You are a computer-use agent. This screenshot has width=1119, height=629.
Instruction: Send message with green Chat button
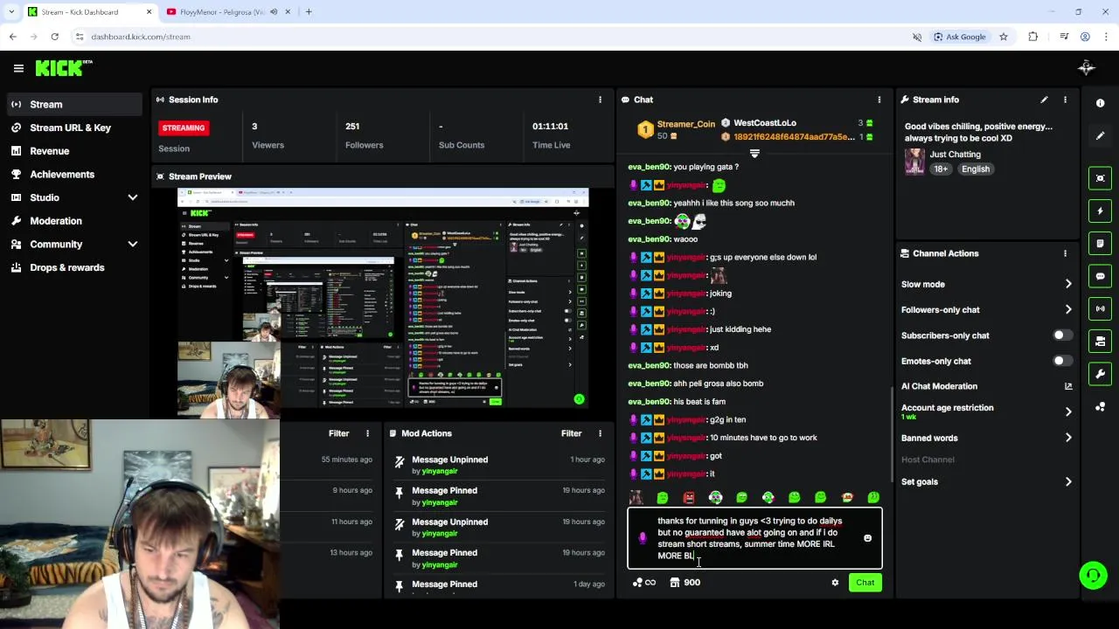(x=865, y=583)
